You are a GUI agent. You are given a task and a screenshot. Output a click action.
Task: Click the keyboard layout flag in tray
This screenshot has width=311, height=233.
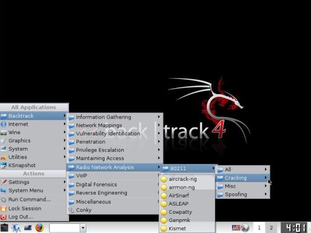tap(236, 228)
